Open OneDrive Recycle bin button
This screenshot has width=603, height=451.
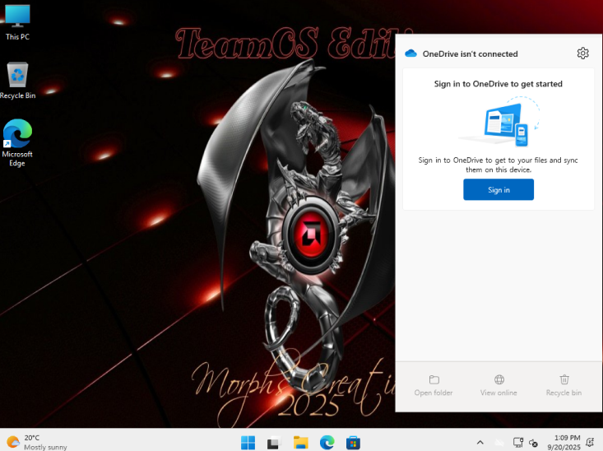coord(564,386)
